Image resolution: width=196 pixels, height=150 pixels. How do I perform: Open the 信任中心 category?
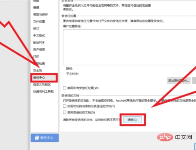(44, 77)
